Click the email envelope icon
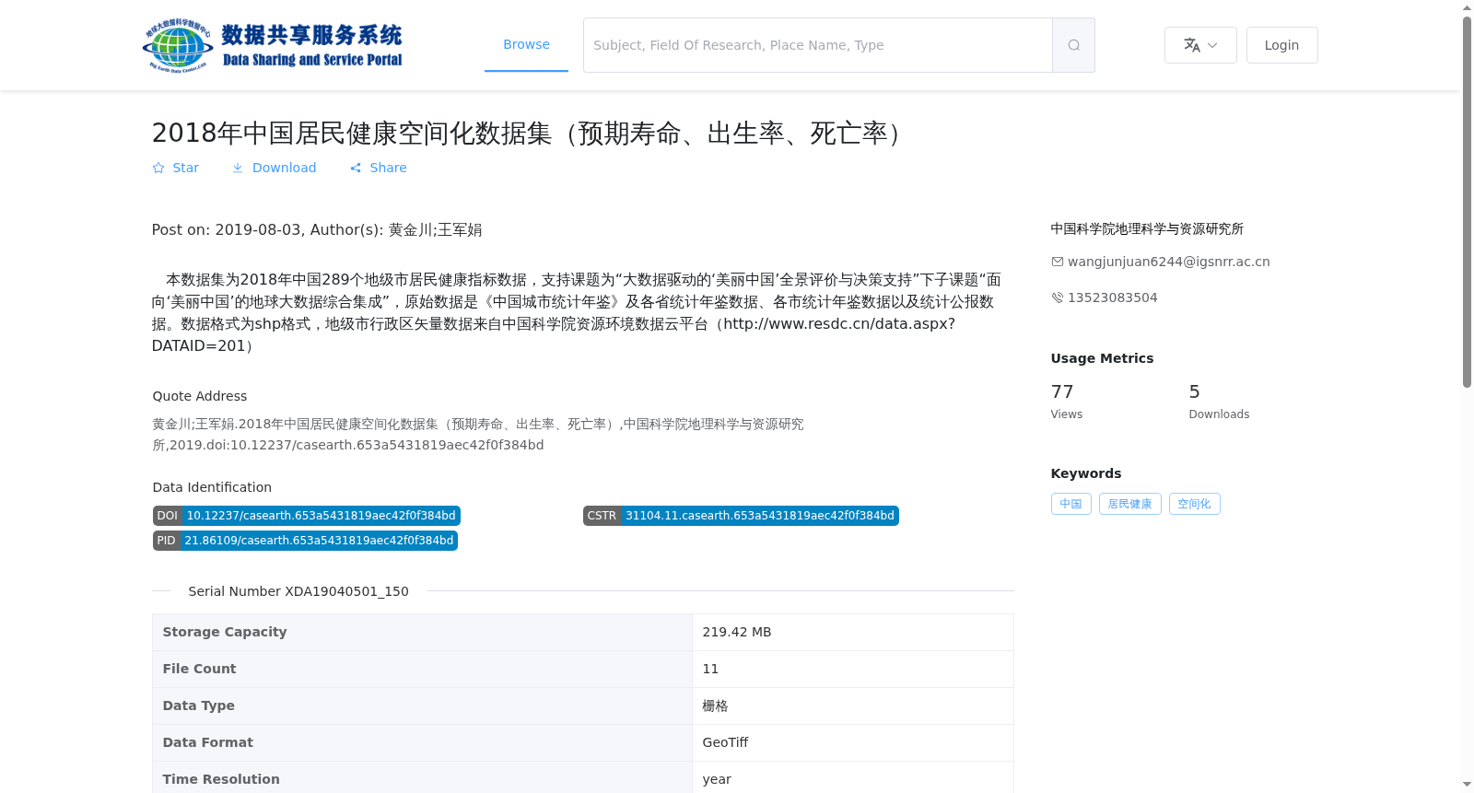The height and width of the screenshot is (793, 1474). pos(1058,262)
